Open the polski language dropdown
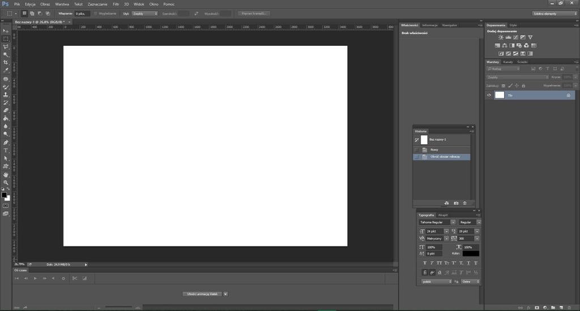This screenshot has width=580, height=311. (437, 282)
